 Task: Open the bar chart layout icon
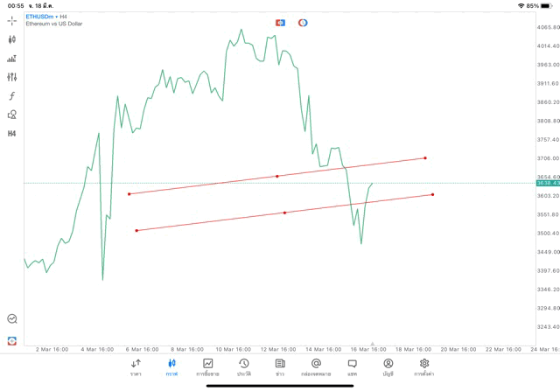coord(12,59)
